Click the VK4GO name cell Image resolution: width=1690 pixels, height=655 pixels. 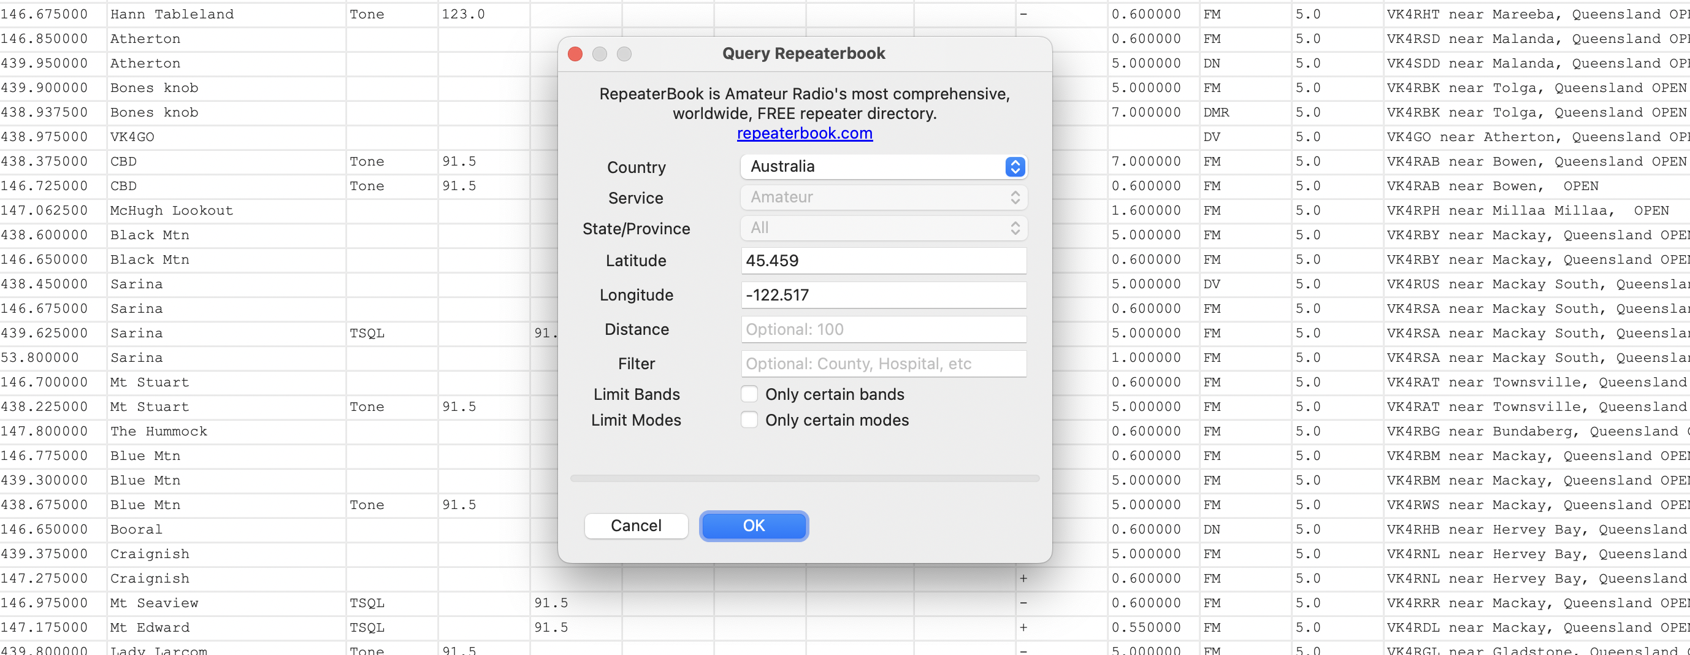(226, 137)
